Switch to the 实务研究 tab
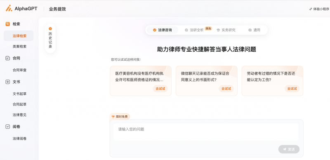The height and width of the screenshot is (160, 330). pyautogui.click(x=226, y=30)
